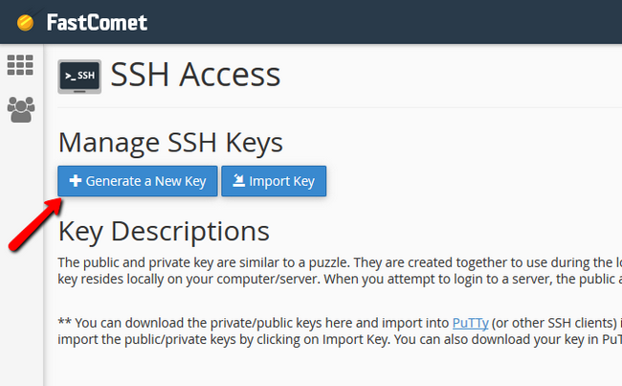Viewport: 622px width, 386px height.
Task: Click the SSH terminal icon beside heading
Action: pos(79,76)
